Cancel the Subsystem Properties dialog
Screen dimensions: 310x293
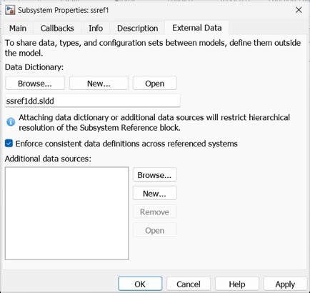(189, 284)
